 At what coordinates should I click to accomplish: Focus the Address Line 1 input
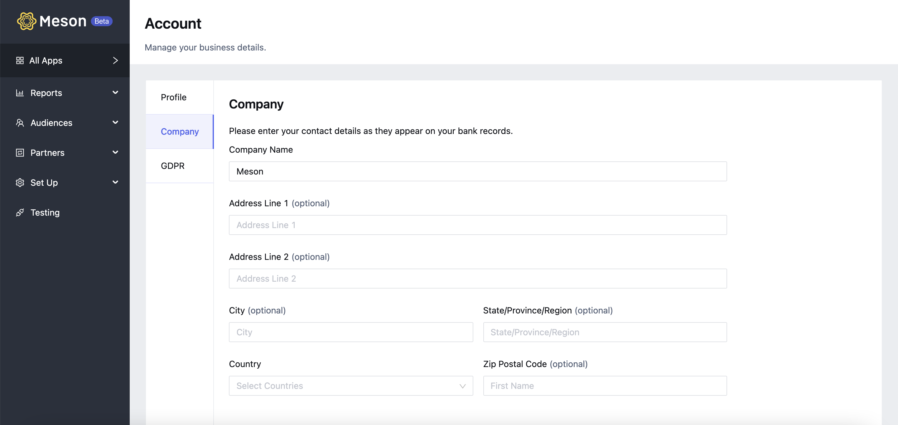point(478,225)
